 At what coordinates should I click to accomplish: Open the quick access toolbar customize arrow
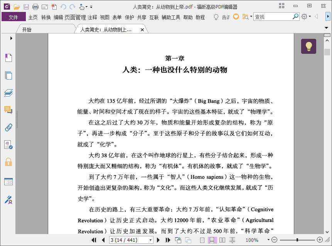tap(91, 7)
